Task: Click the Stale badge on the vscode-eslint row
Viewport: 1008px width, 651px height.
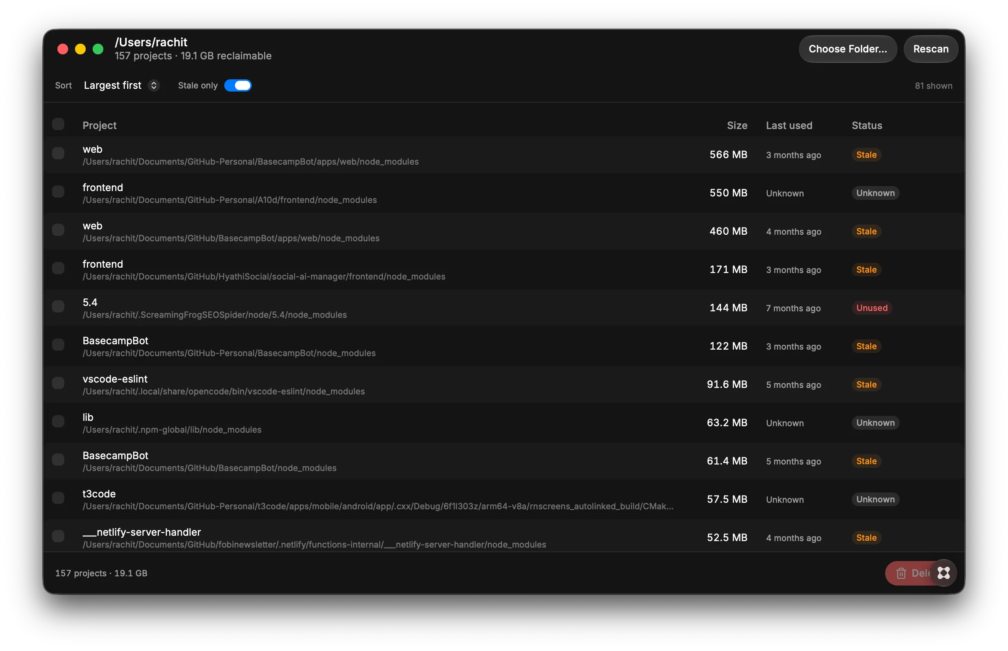Action: 866,385
